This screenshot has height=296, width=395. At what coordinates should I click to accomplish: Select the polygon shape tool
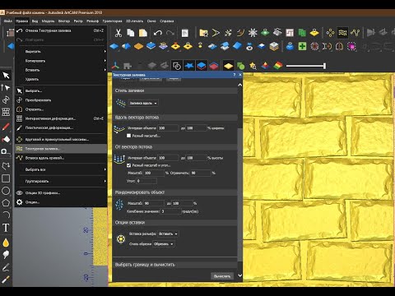[x=6, y=203]
